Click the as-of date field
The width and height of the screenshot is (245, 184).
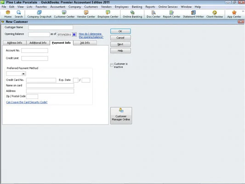click(x=64, y=34)
